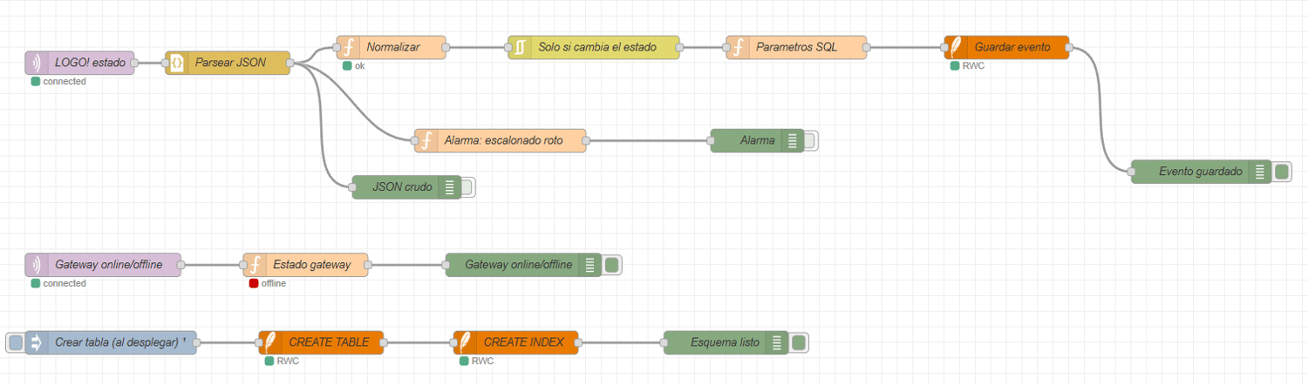Screen dimensions: 1308x385
Task: Click the function icon on Alarma: escalonado roto
Action: click(426, 140)
